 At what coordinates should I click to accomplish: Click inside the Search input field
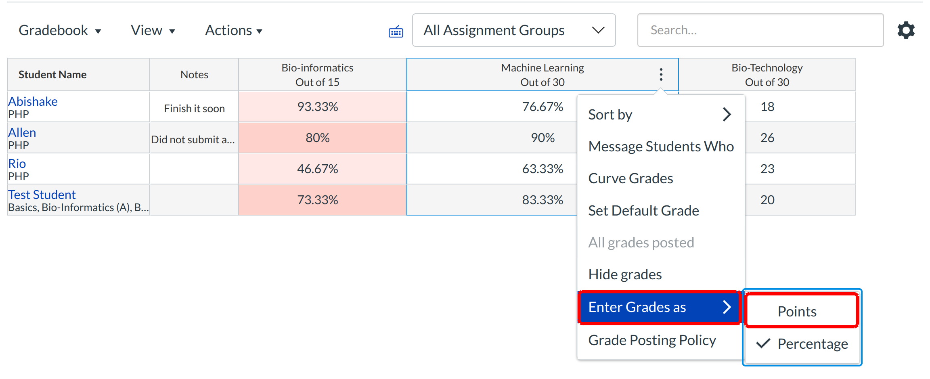click(760, 30)
